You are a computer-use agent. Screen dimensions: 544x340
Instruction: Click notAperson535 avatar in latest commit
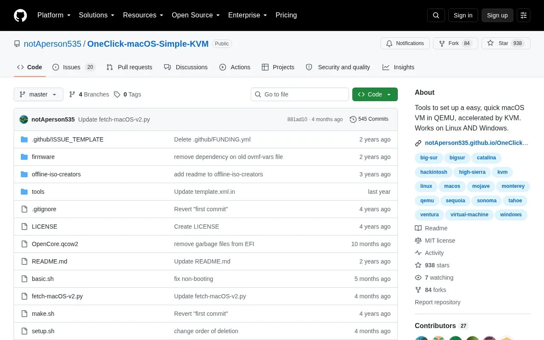coord(24,119)
